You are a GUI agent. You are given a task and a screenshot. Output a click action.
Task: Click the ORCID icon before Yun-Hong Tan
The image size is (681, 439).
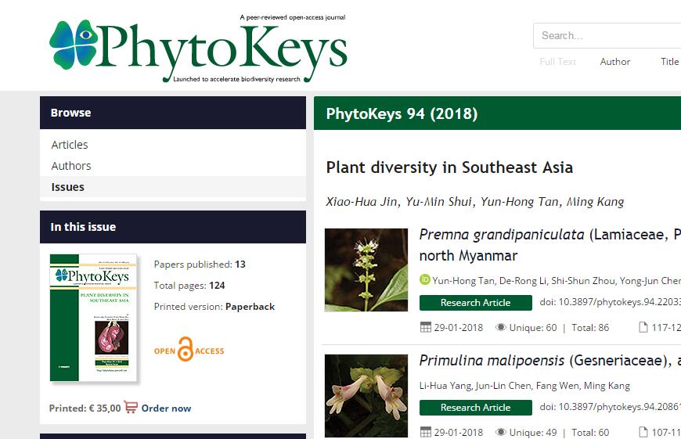tap(425, 280)
